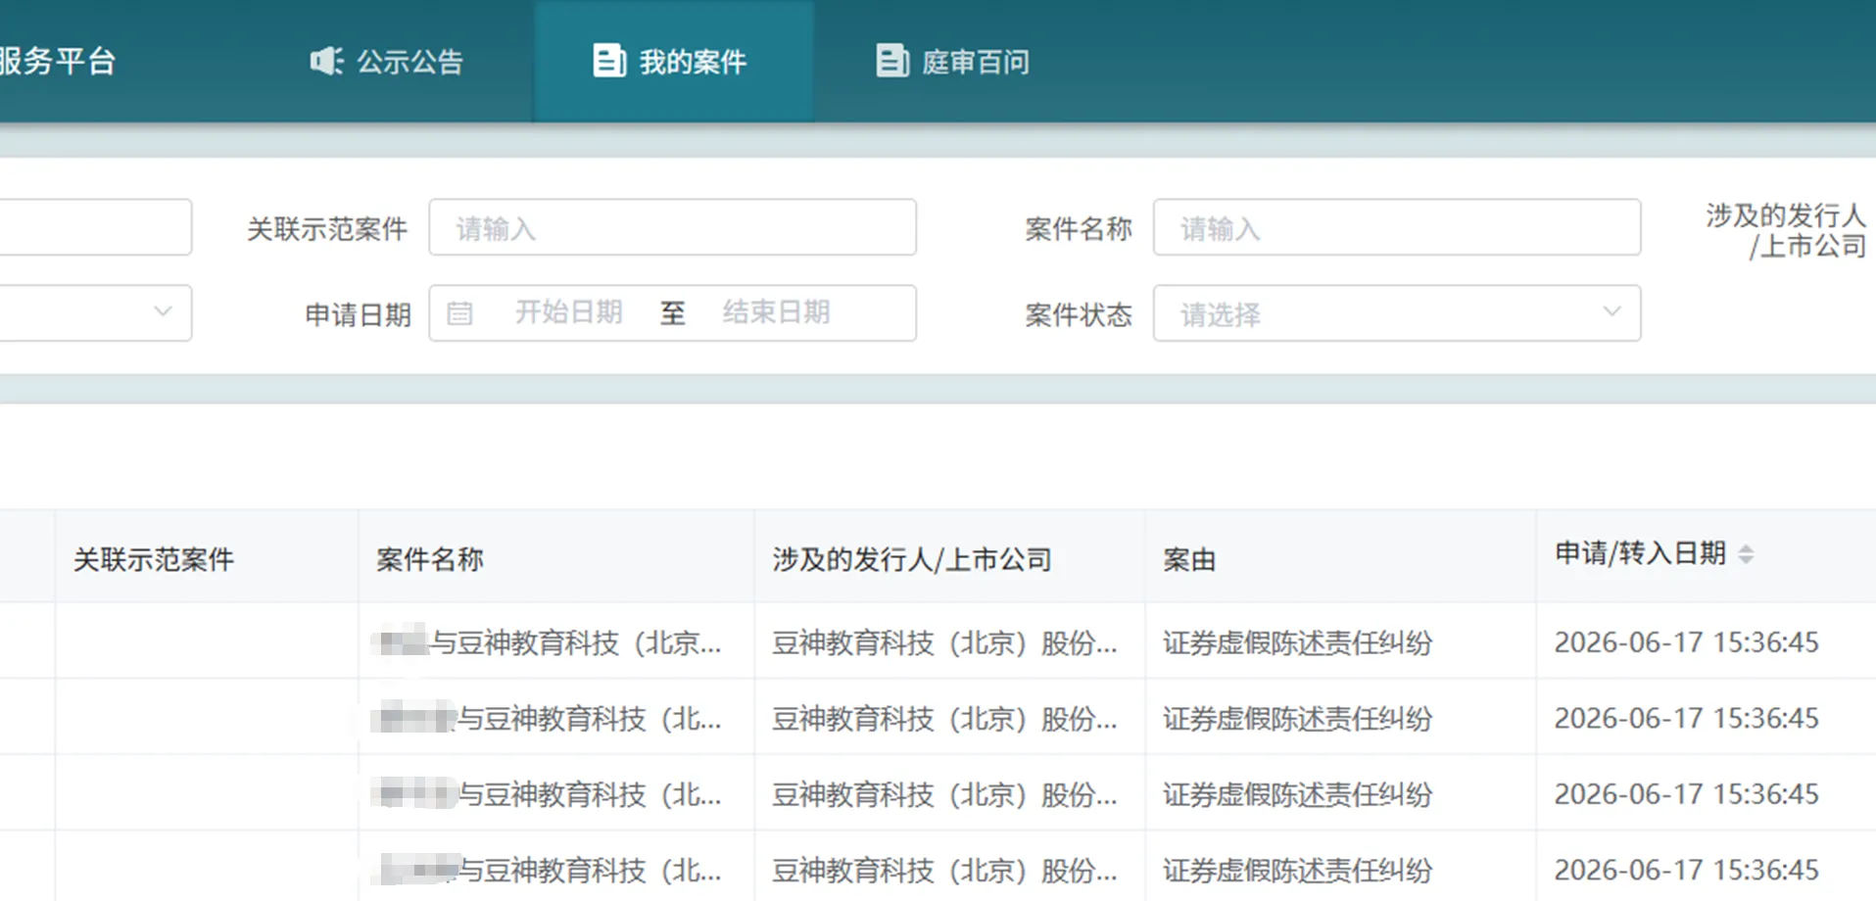Click the megaphone icon beside 公示公告
The width and height of the screenshot is (1876, 901).
[x=326, y=61]
